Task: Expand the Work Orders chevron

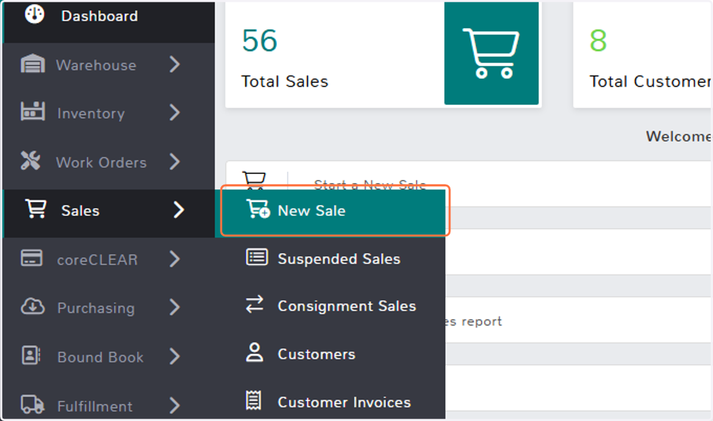Action: (174, 162)
